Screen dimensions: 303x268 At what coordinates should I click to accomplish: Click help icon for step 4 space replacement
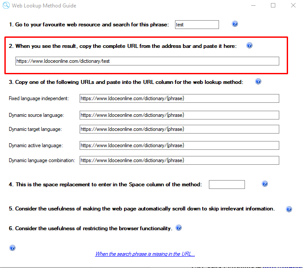(265, 184)
